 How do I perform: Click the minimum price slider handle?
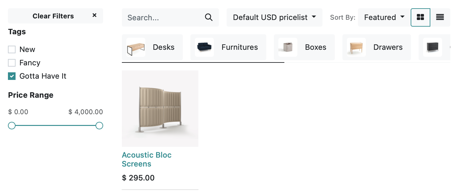[x=12, y=126]
